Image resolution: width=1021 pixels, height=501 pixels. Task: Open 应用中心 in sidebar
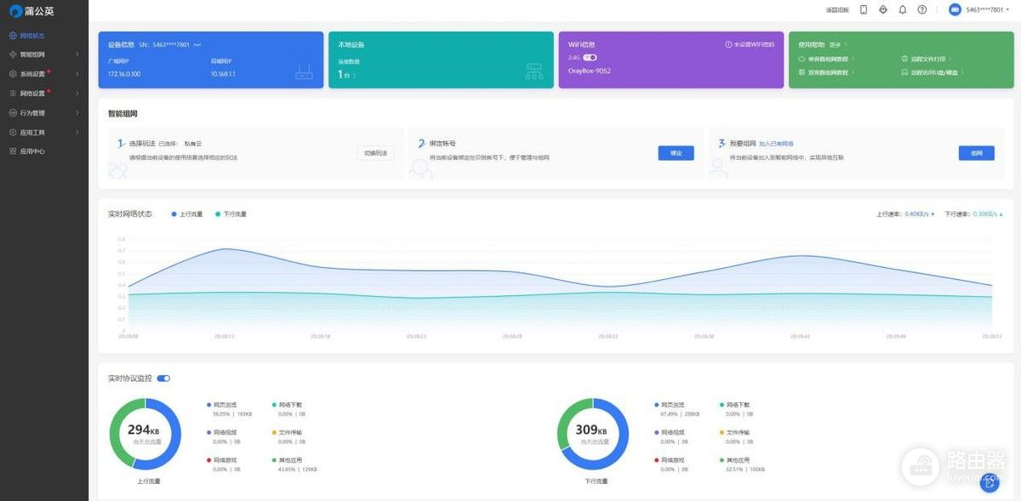32,151
